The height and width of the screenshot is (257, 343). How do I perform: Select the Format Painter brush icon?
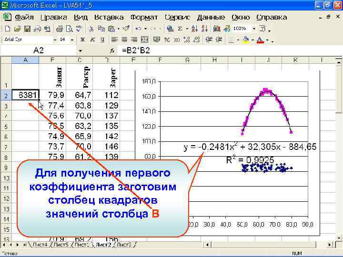coord(126,29)
